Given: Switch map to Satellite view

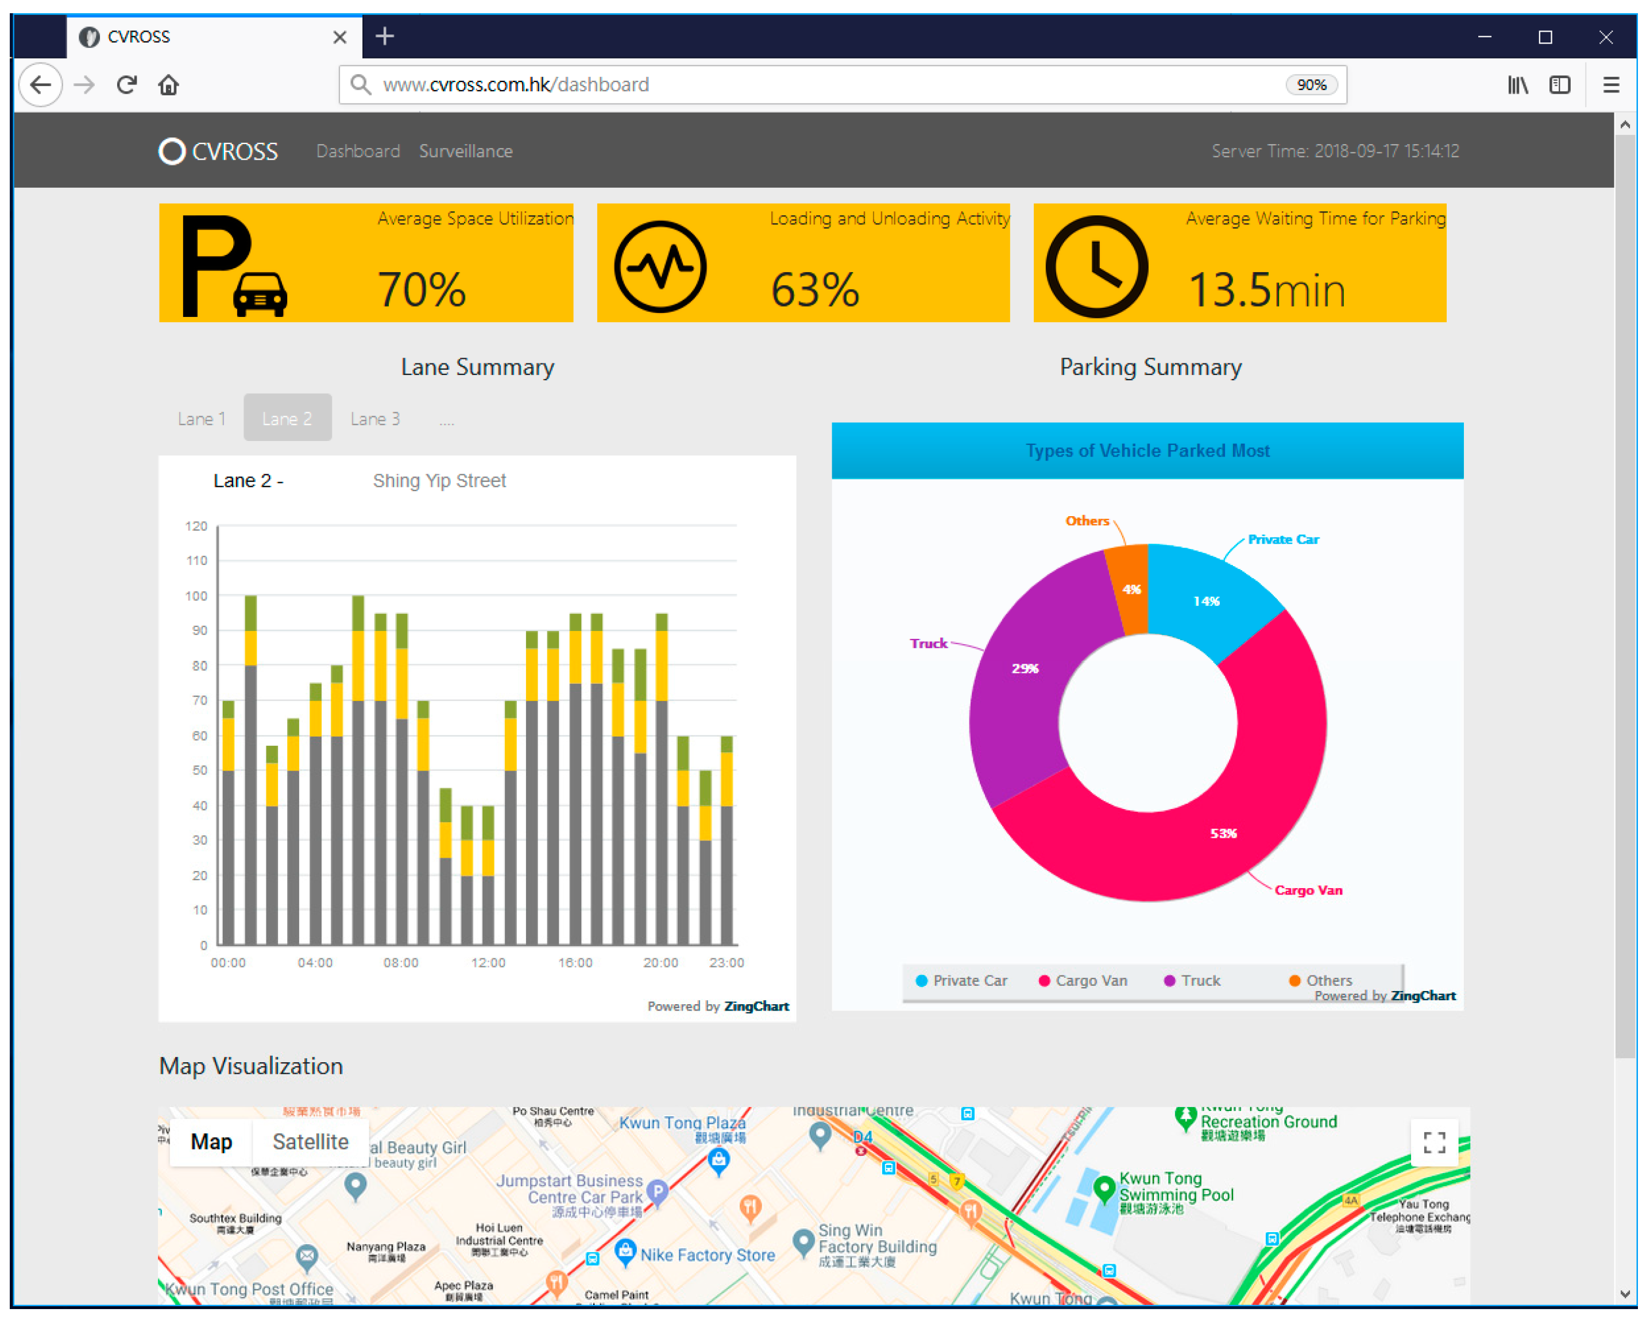Looking at the screenshot, I should [310, 1141].
